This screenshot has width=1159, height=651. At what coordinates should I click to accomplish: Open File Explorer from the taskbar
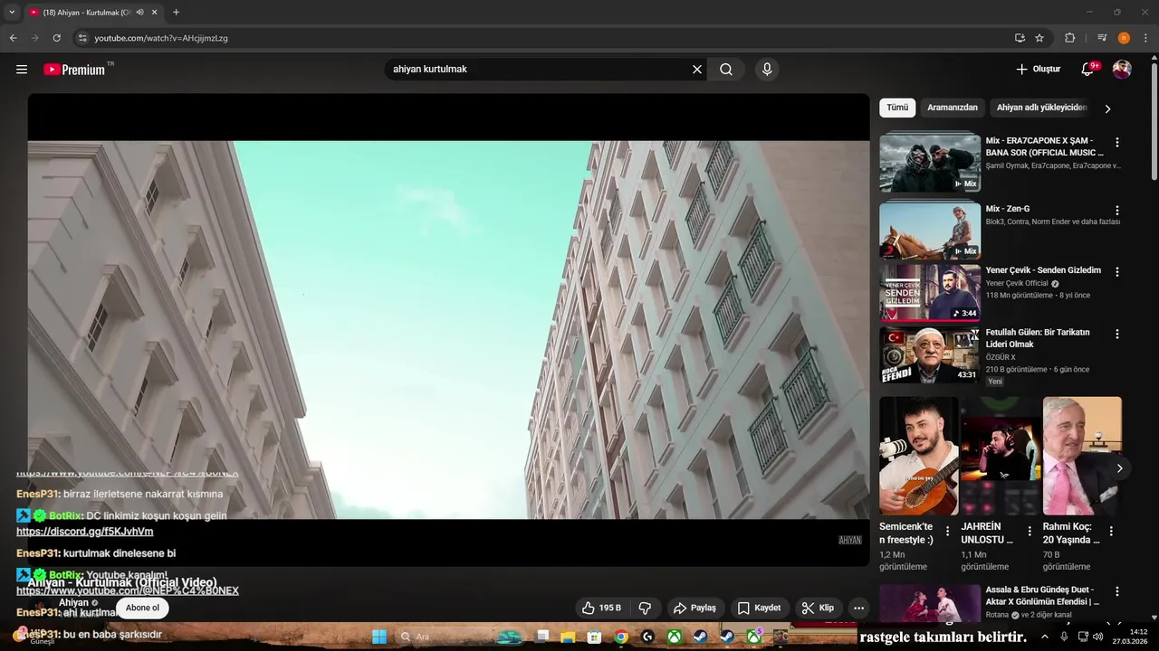click(x=568, y=637)
